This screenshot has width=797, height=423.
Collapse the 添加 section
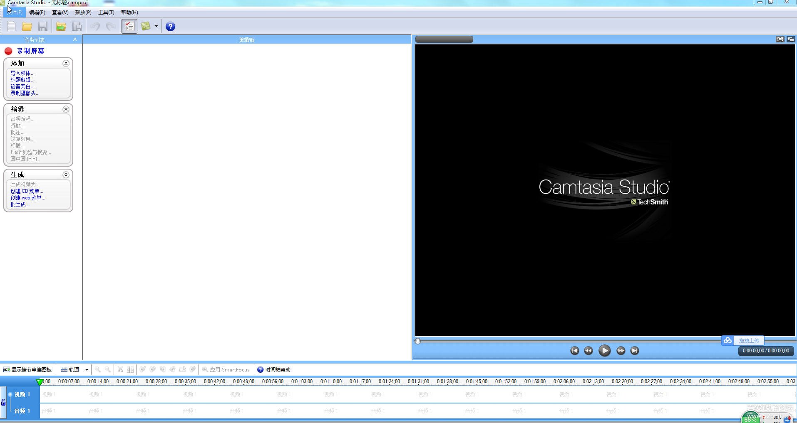[66, 64]
